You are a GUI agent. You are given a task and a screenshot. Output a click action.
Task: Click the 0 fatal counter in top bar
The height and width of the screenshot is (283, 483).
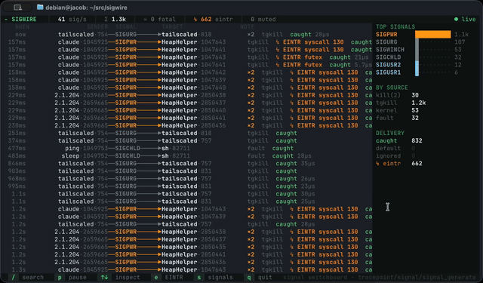point(159,19)
